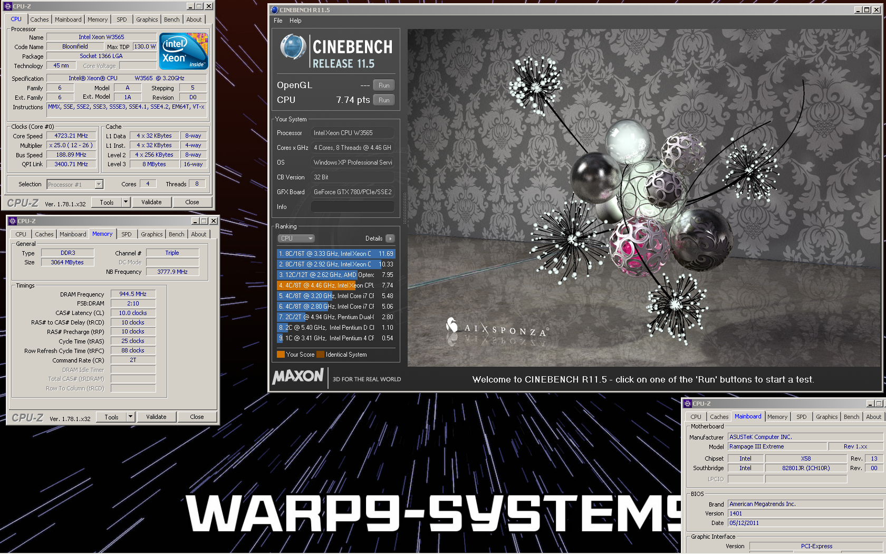
Task: Open Bench tab in top CPU-Z window
Action: 171,20
